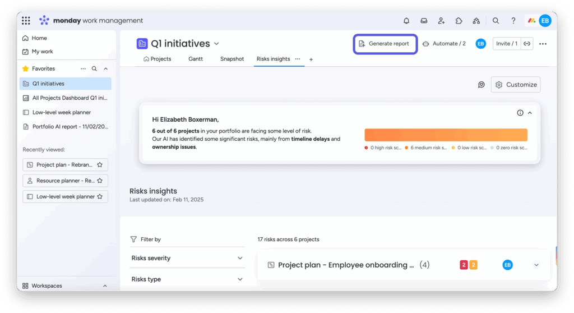Image resolution: width=574 pixels, height=313 pixels.
Task: Click the Generate report button
Action: pos(385,44)
